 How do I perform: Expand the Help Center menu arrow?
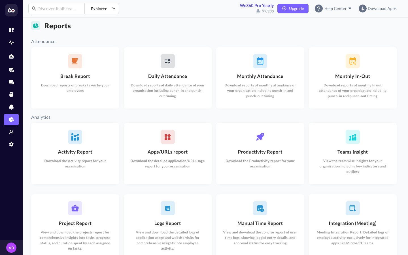350,8
